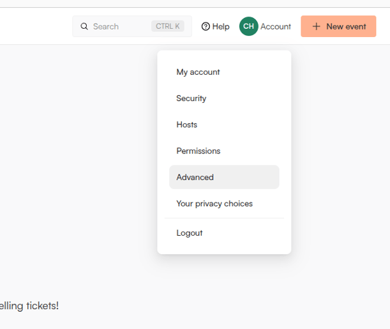
Task: Open the Advanced menu item
Action: point(224,177)
